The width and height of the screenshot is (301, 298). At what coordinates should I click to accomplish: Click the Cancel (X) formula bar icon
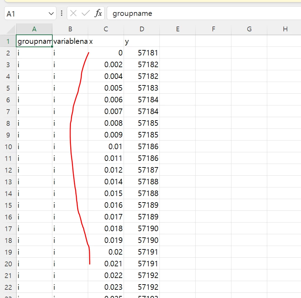pyautogui.click(x=73, y=13)
